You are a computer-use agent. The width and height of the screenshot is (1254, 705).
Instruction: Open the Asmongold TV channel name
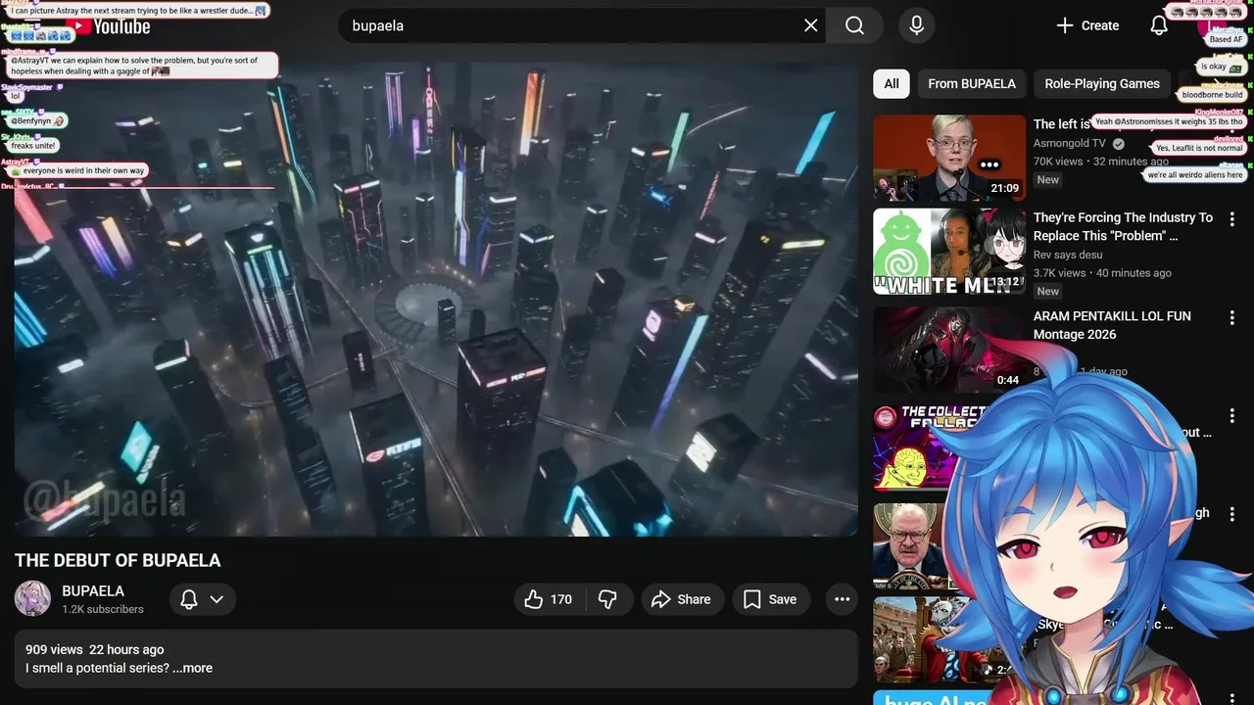click(1072, 143)
